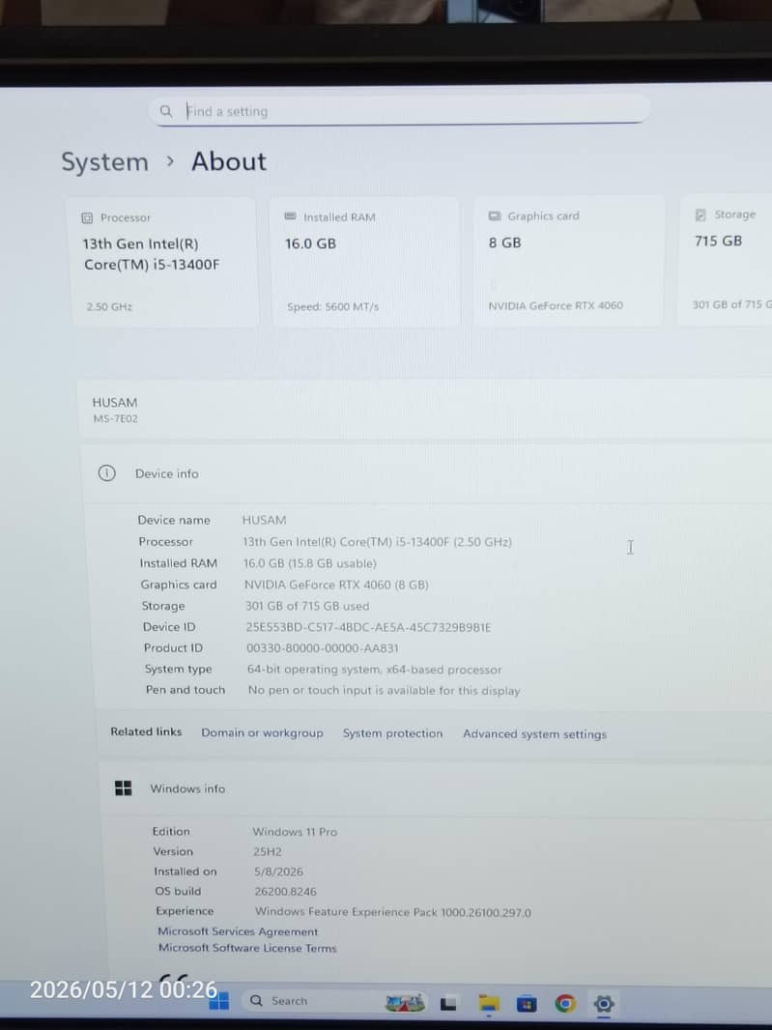Image resolution: width=772 pixels, height=1030 pixels.
Task: Collapse the Device info section
Action: pyautogui.click(x=427, y=473)
